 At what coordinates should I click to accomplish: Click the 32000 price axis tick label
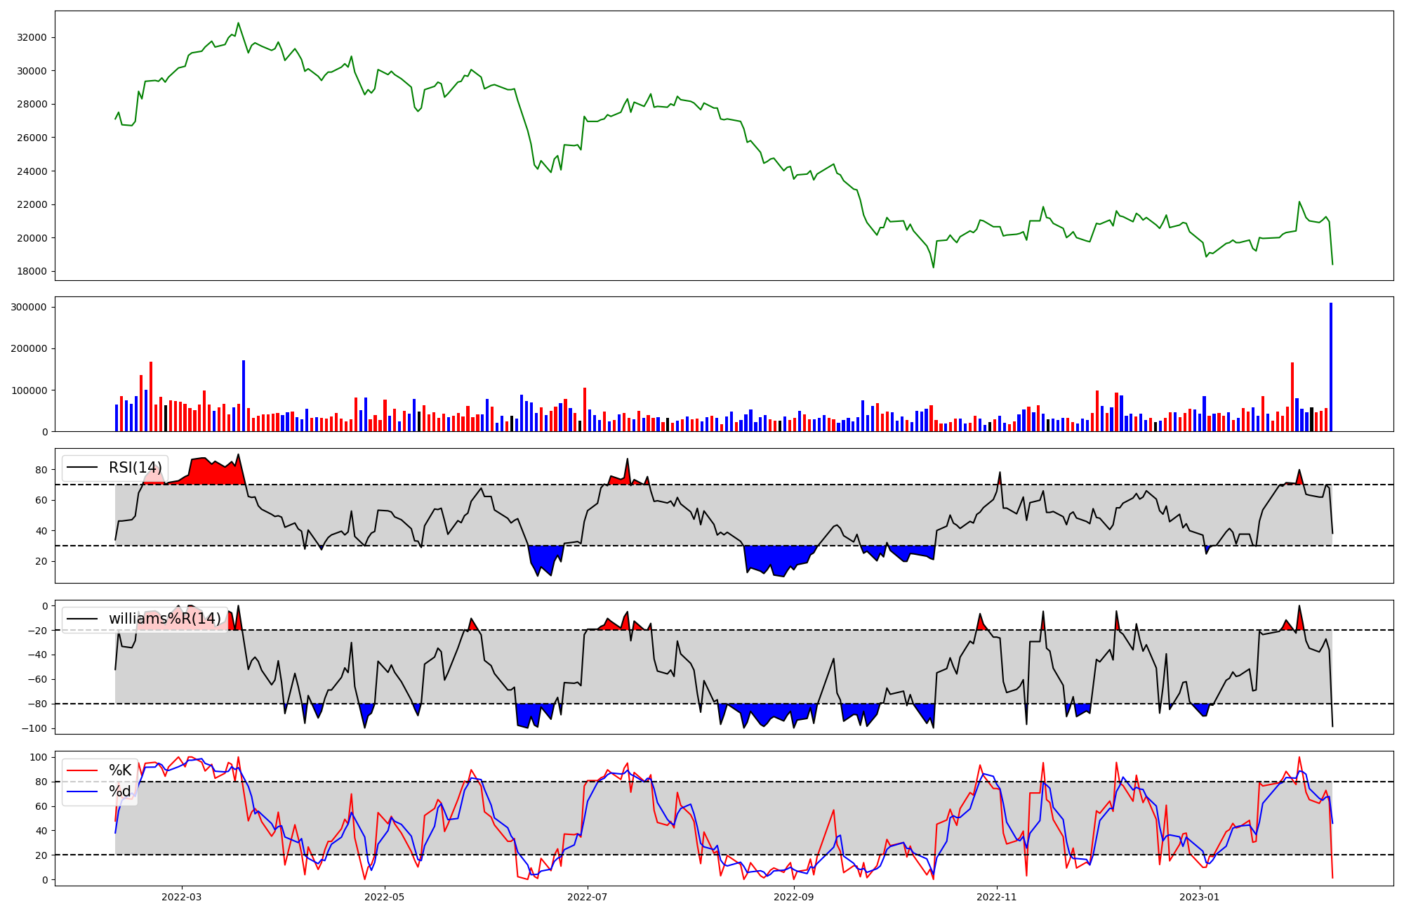pyautogui.click(x=32, y=37)
